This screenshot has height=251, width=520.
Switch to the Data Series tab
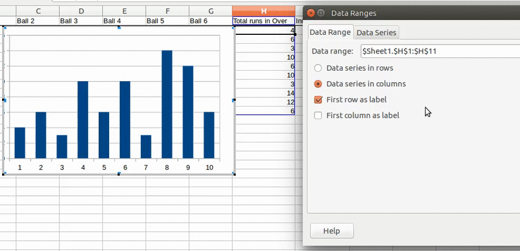coord(376,32)
